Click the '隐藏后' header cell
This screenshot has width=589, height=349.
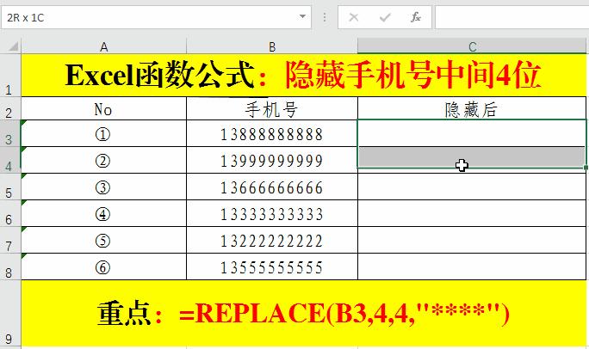472,108
